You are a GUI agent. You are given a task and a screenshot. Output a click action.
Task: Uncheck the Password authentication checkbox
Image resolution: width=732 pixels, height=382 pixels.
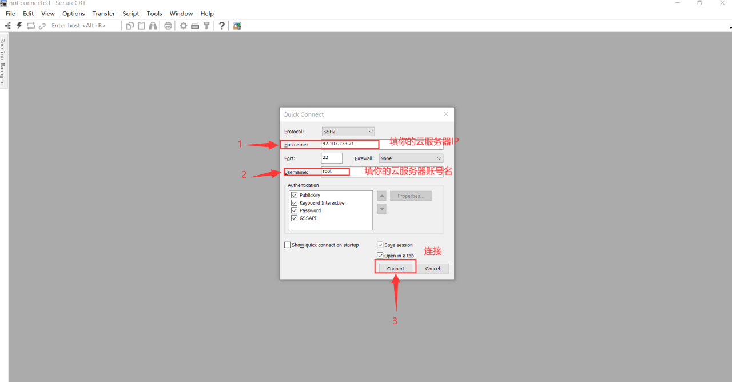coord(295,210)
